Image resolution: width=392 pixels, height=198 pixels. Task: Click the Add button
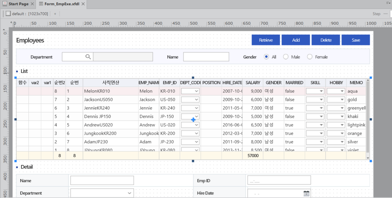point(296,40)
